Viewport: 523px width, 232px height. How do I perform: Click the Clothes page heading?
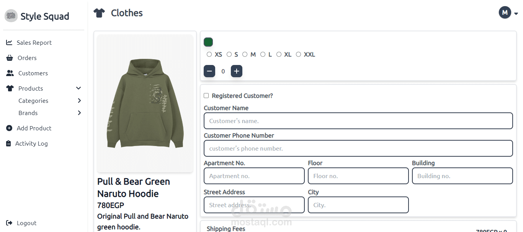point(127,13)
